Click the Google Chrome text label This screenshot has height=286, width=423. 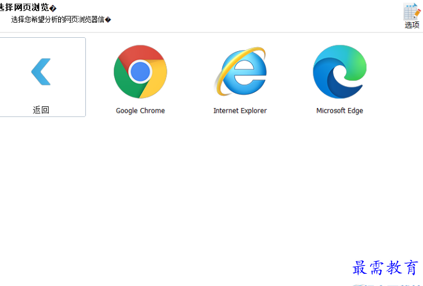[x=140, y=110]
